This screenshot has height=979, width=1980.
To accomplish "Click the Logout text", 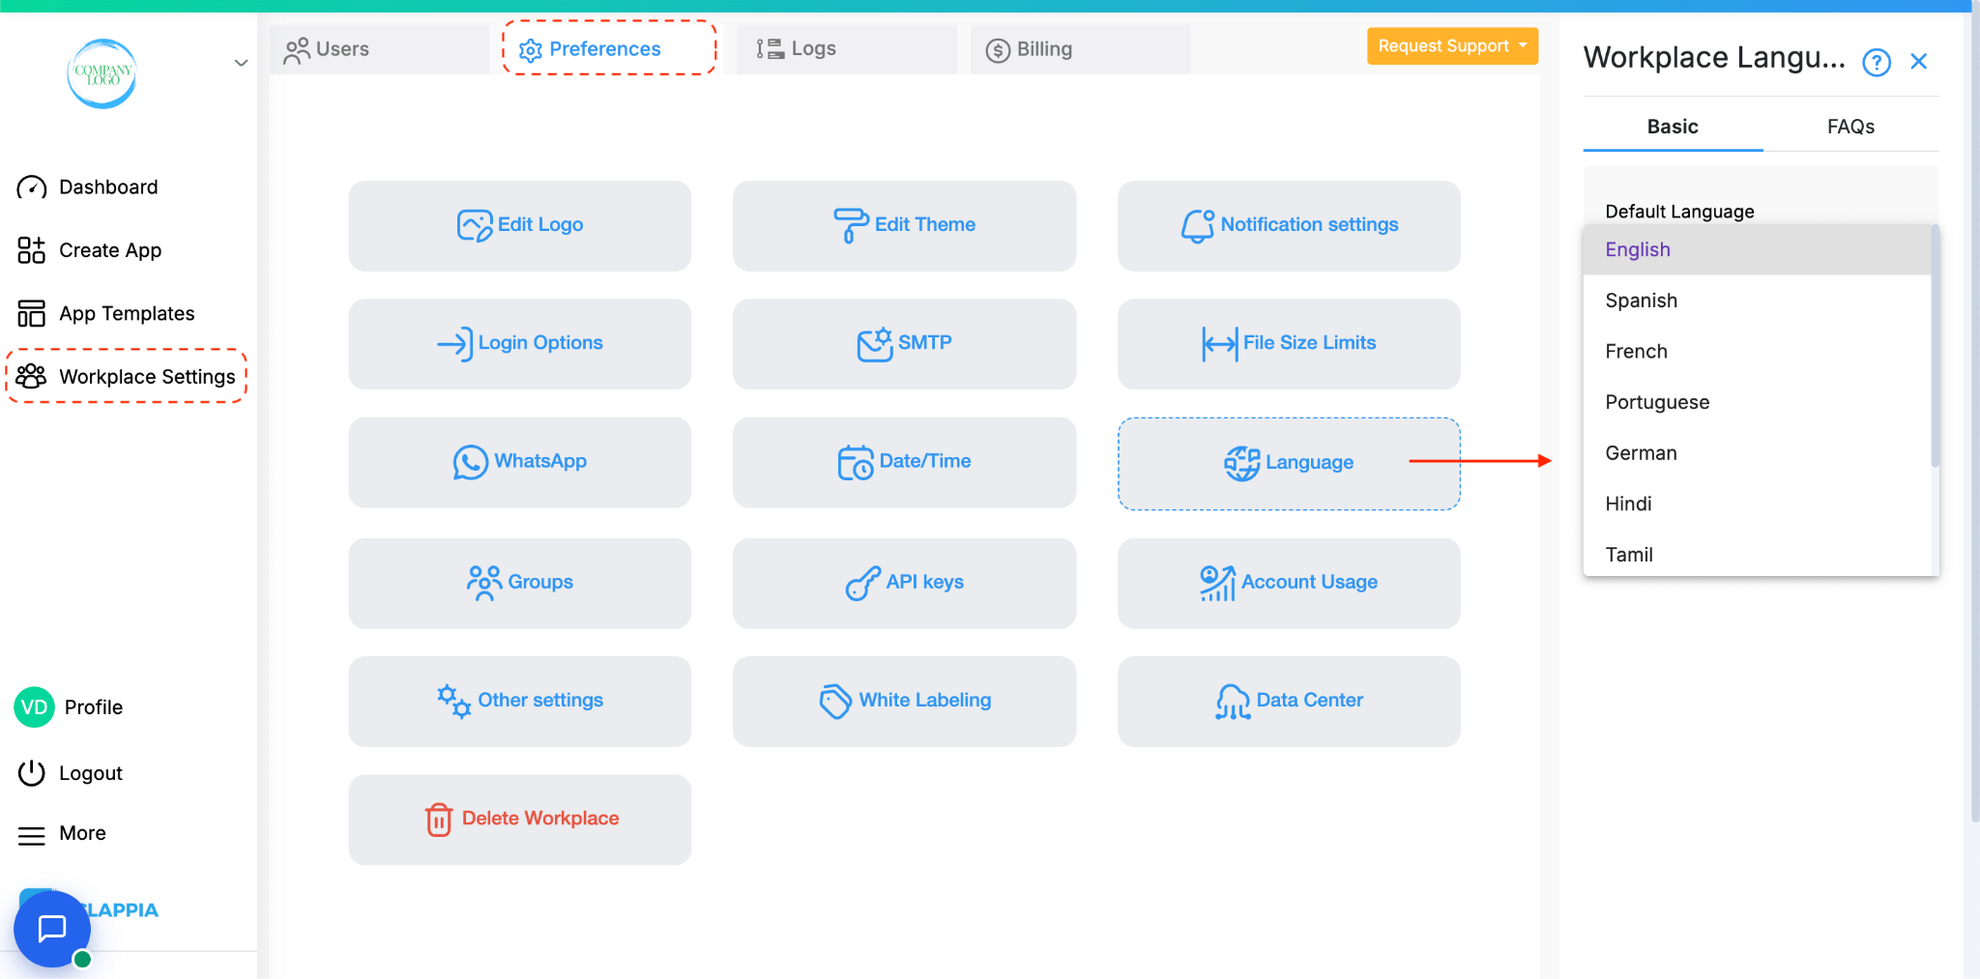I will tap(91, 773).
